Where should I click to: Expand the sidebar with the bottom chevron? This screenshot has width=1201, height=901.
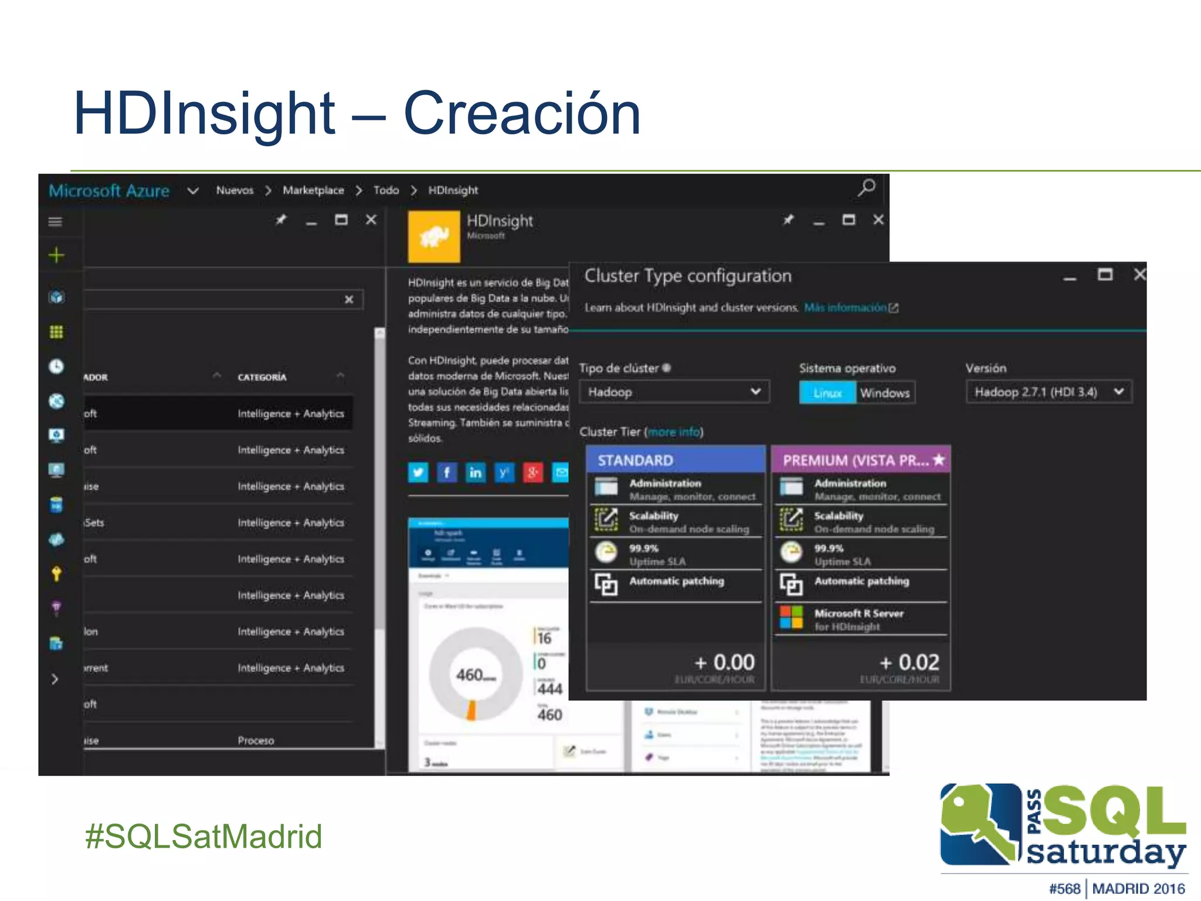coord(55,679)
